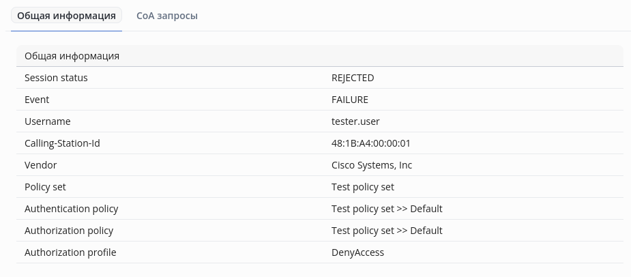631x277 pixels.
Task: Click the MAC address 48:1B:A4:00:00:01
Action: 370,143
